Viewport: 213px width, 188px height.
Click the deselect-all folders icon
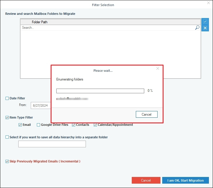pyautogui.click(x=205, y=28)
